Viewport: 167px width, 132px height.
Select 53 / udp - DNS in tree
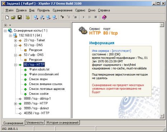(34, 55)
